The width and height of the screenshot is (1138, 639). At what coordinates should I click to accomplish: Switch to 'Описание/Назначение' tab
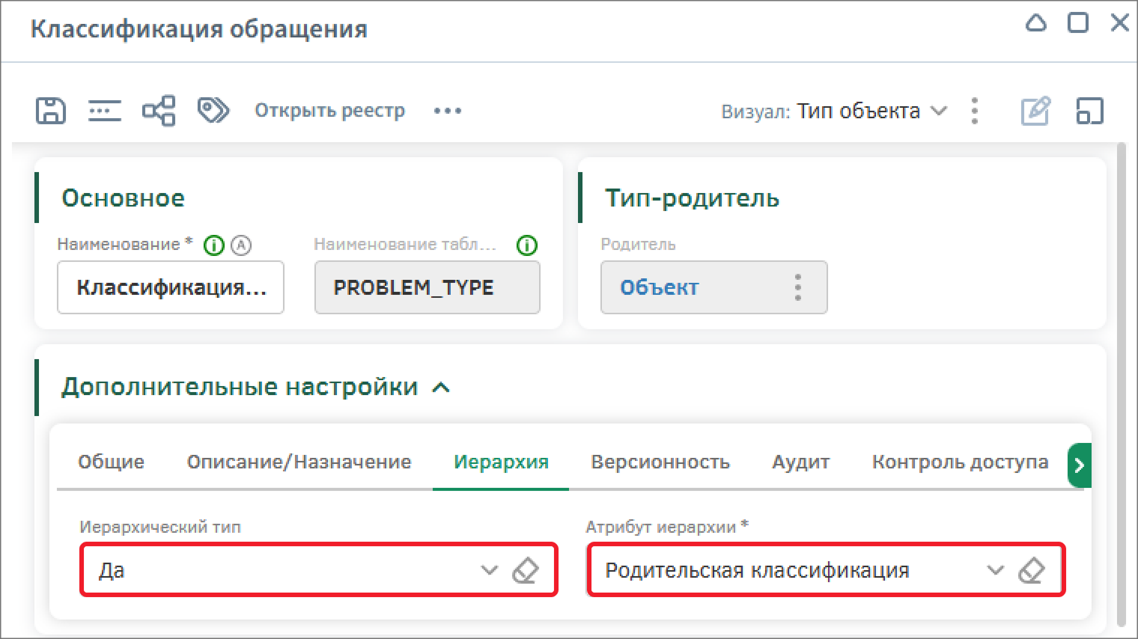point(299,462)
